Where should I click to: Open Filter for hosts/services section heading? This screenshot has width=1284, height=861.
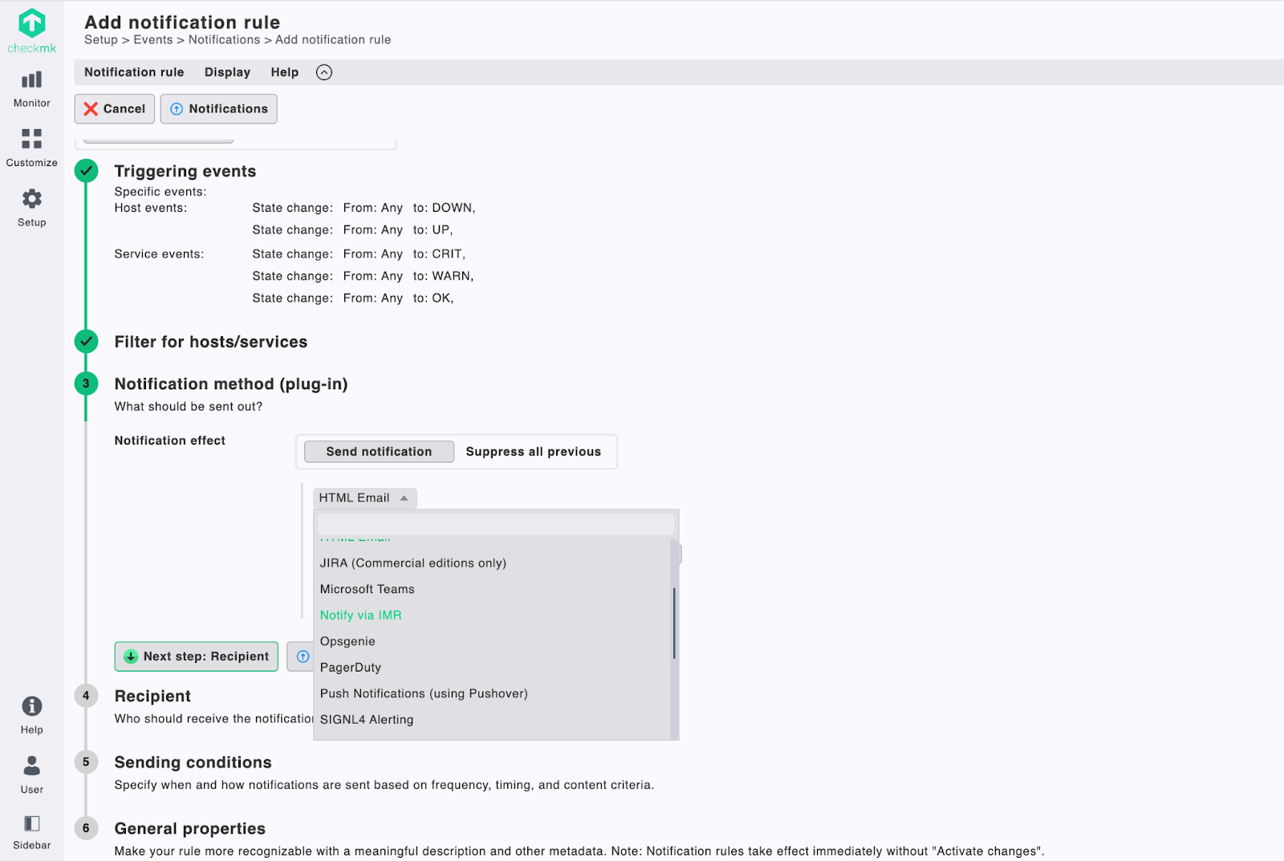pyautogui.click(x=211, y=342)
